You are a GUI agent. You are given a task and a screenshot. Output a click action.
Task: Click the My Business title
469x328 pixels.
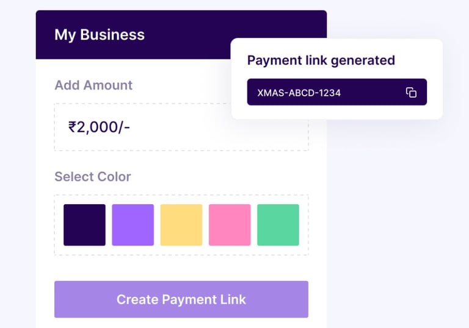(x=100, y=35)
